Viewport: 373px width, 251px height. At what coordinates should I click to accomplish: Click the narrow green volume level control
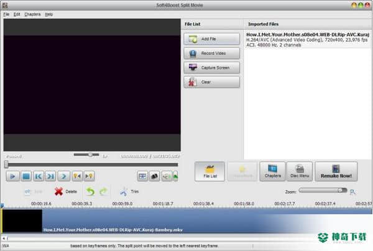coord(175,176)
